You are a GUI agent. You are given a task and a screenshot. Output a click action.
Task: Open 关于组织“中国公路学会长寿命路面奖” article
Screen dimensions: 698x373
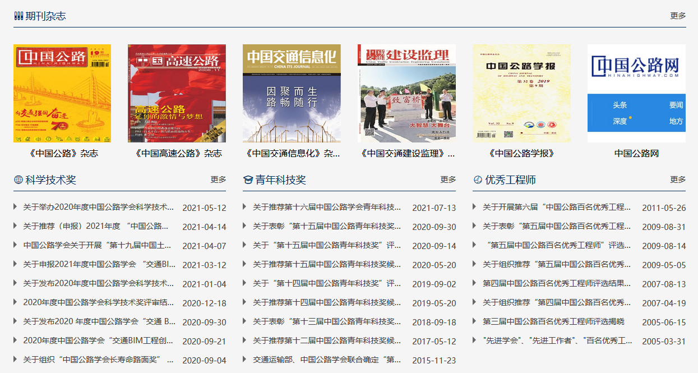point(98,360)
